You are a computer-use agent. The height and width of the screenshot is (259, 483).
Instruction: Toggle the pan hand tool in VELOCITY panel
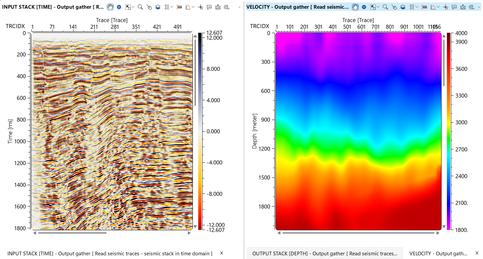pos(355,7)
